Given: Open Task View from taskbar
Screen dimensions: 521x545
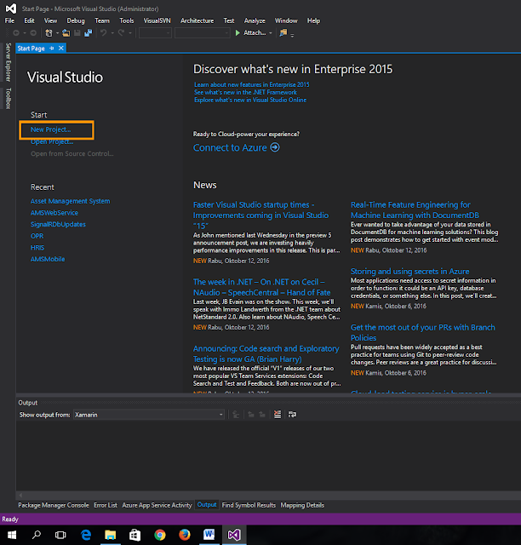Looking at the screenshot, I should [x=60, y=535].
